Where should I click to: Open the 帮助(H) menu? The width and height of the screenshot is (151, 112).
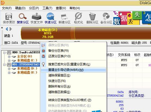click(75, 8)
